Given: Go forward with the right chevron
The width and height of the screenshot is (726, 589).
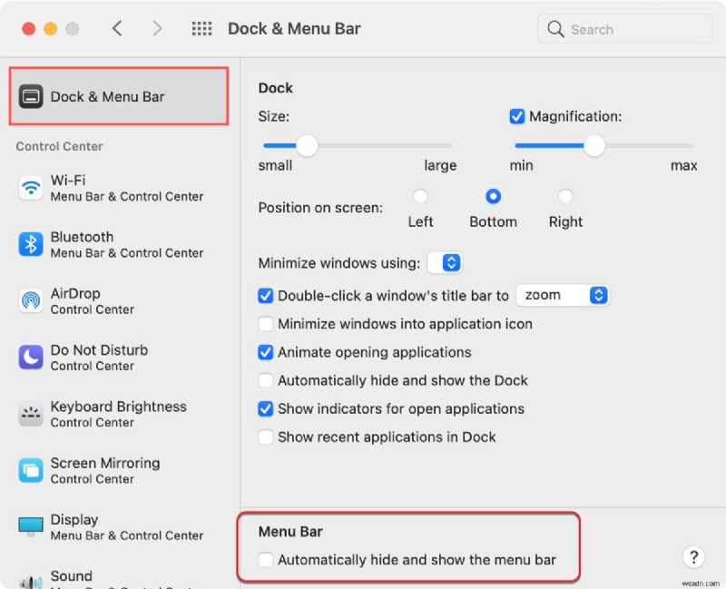Looking at the screenshot, I should coord(157,29).
